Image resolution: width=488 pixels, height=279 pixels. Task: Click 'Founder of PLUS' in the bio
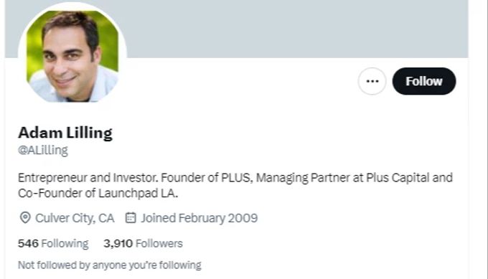(x=205, y=178)
